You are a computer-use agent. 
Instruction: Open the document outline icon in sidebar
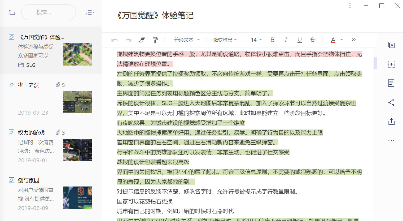[391, 83]
